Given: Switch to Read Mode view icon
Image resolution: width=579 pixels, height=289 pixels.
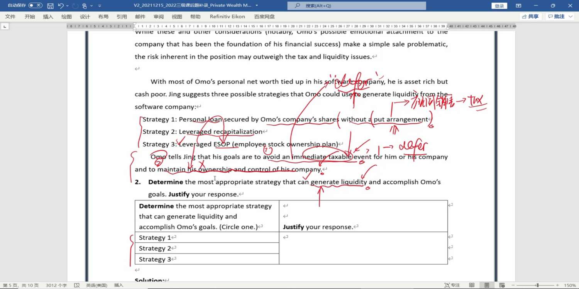Looking at the screenshot, I should point(472,285).
